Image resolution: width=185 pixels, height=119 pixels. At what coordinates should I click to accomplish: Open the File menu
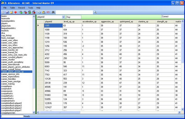[5, 8]
